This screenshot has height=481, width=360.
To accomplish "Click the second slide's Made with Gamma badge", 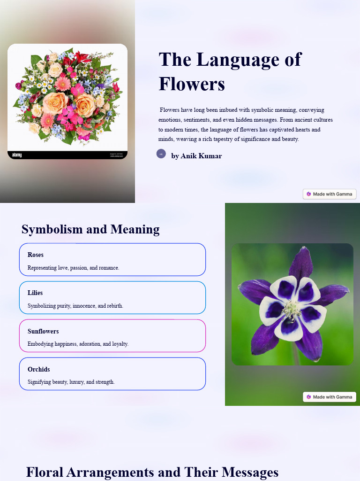I will 330,397.
